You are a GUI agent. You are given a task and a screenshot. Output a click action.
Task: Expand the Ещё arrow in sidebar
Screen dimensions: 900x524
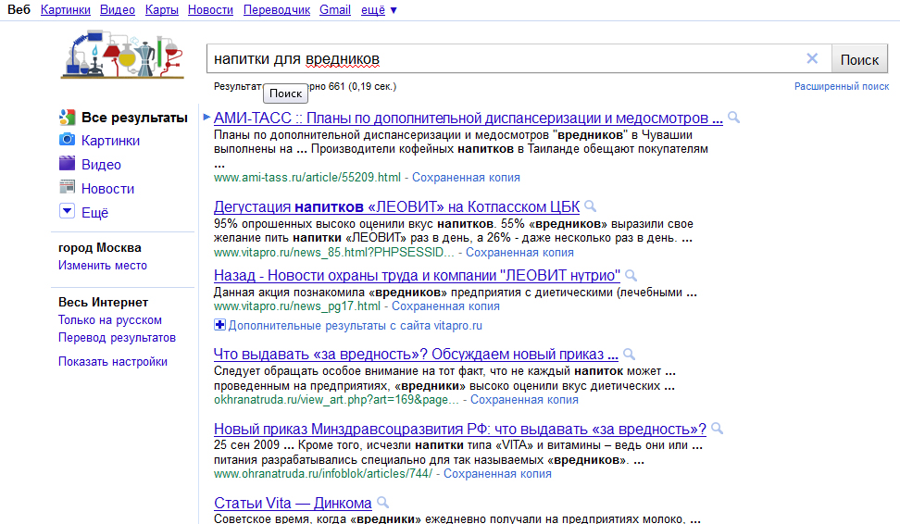(x=68, y=211)
